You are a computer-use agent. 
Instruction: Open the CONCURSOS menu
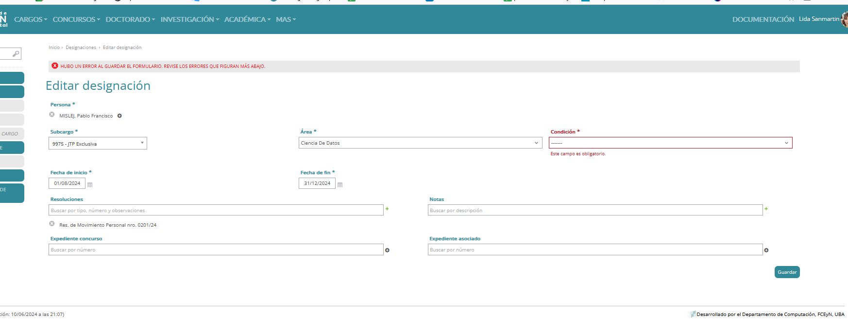click(76, 19)
